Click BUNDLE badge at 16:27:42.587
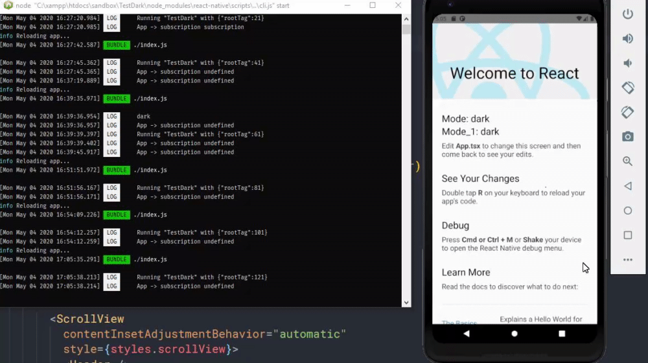Screen dimensions: 648x363 [x=116, y=45]
